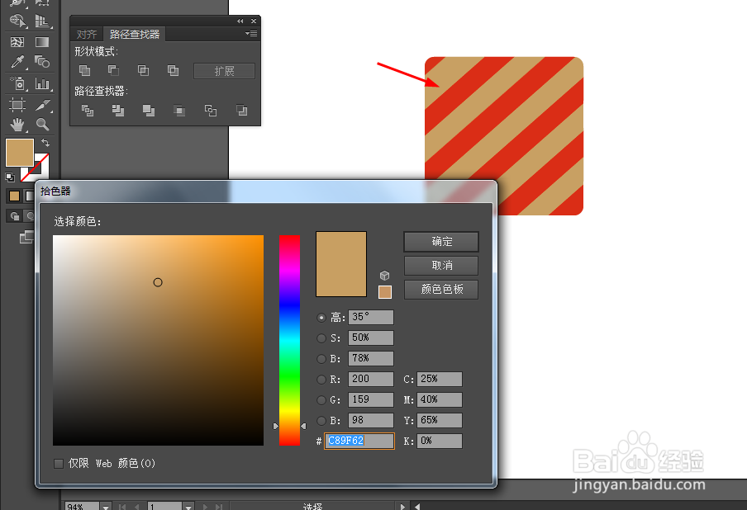
Task: Click Unite shape mode in Pathfinder
Action: (x=84, y=70)
